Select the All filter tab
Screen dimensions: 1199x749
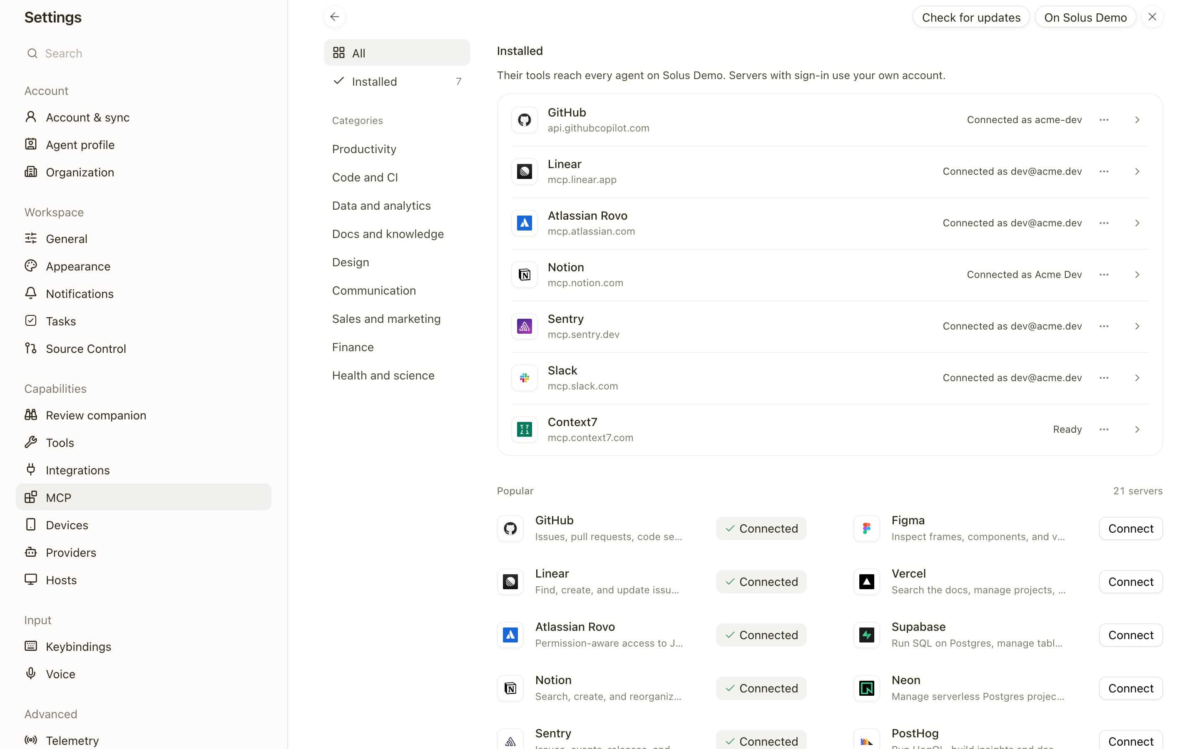(x=397, y=52)
